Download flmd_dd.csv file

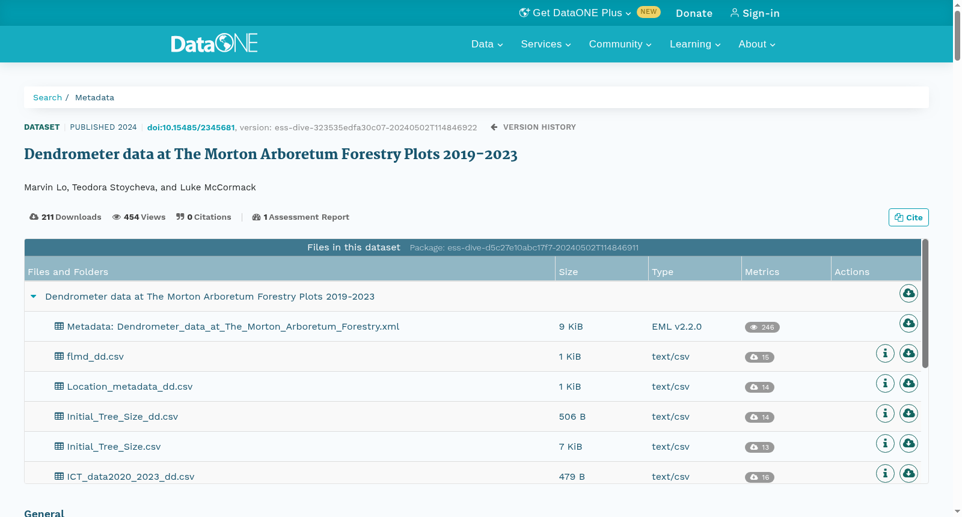pos(908,353)
